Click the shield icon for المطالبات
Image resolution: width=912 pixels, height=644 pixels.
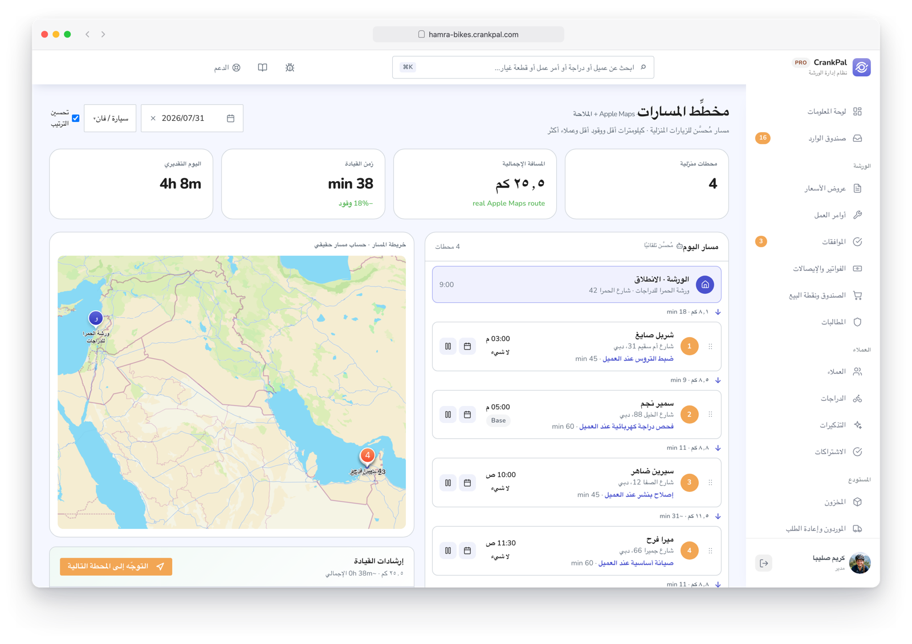pyautogui.click(x=857, y=322)
